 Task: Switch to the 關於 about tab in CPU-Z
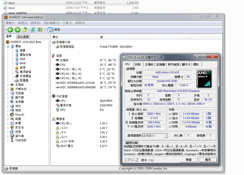[x=196, y=64]
